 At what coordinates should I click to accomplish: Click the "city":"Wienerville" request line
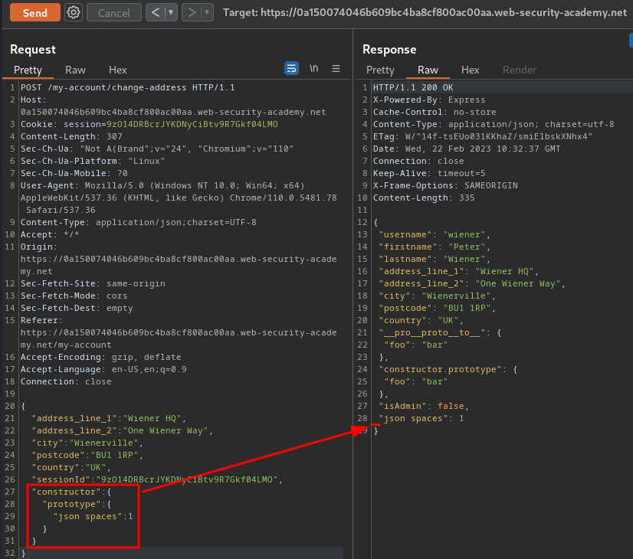87,443
